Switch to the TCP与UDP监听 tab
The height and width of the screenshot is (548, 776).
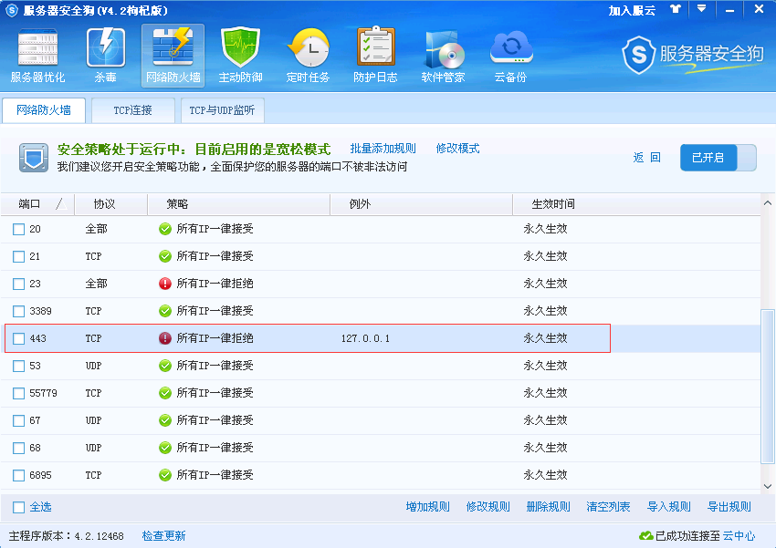point(222,110)
